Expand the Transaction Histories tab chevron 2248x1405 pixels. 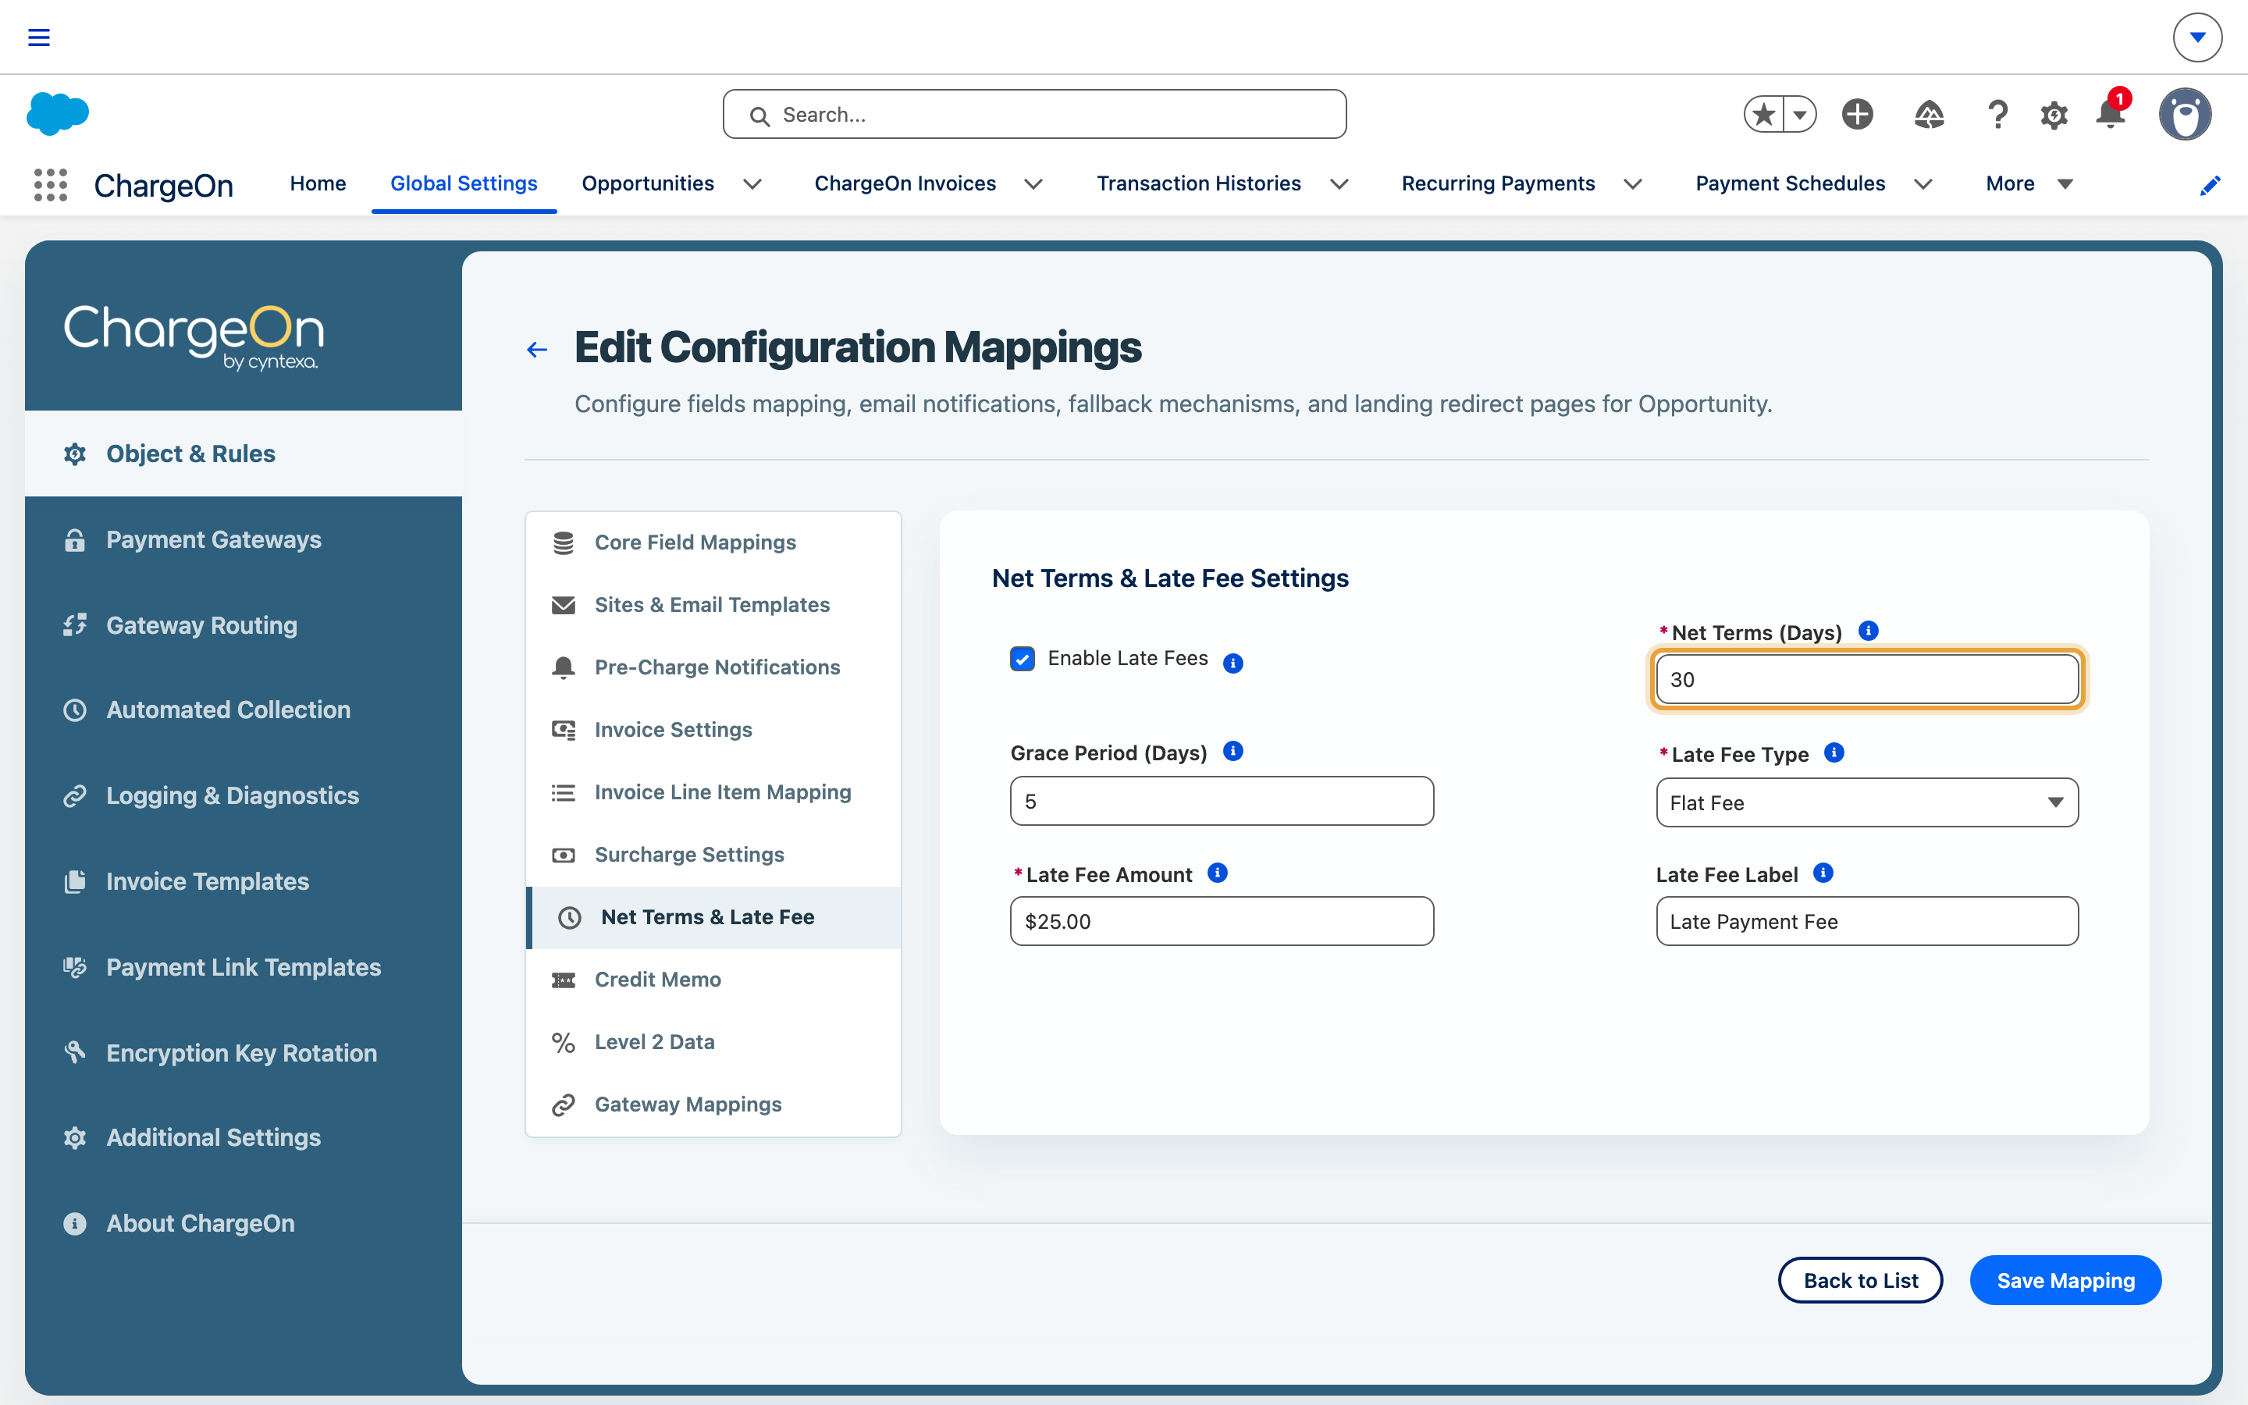click(1339, 184)
